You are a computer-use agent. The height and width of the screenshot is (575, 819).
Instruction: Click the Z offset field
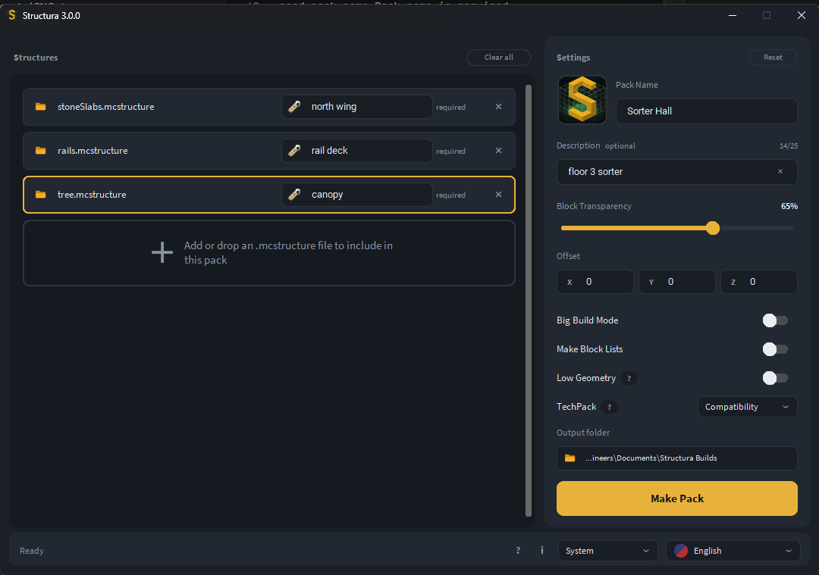tap(759, 282)
